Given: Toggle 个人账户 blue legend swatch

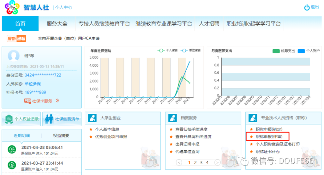Looking at the screenshot, I should click(x=301, y=51).
